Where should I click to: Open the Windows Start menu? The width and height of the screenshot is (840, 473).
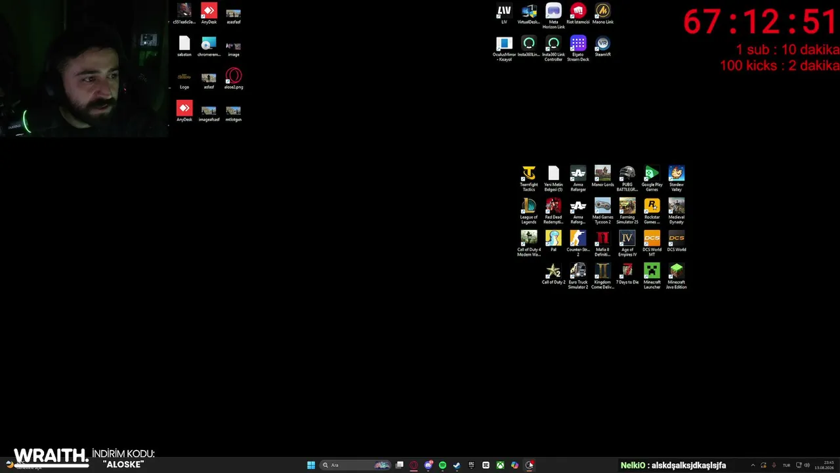click(x=311, y=465)
